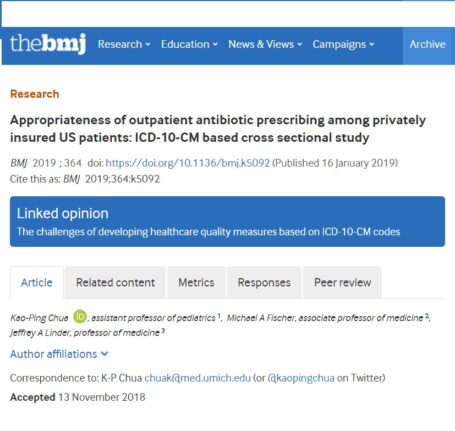This screenshot has width=455, height=431.
Task: Open the Metrics tab
Action: 196,283
